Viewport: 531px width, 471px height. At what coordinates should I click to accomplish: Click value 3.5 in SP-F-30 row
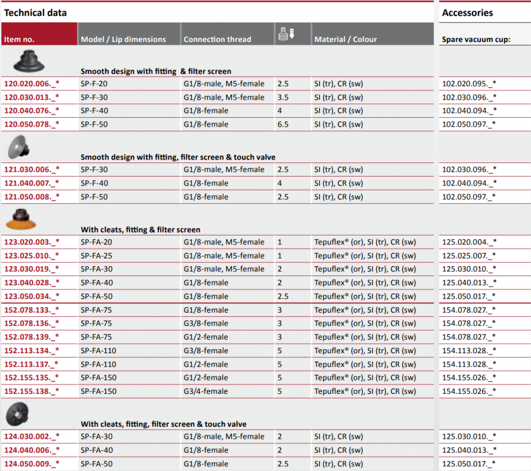pyautogui.click(x=283, y=97)
